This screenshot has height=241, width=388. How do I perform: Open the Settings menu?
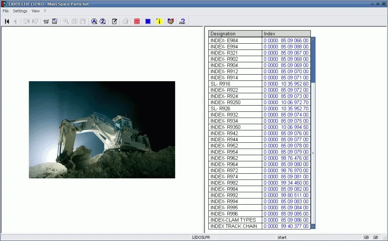coord(20,11)
